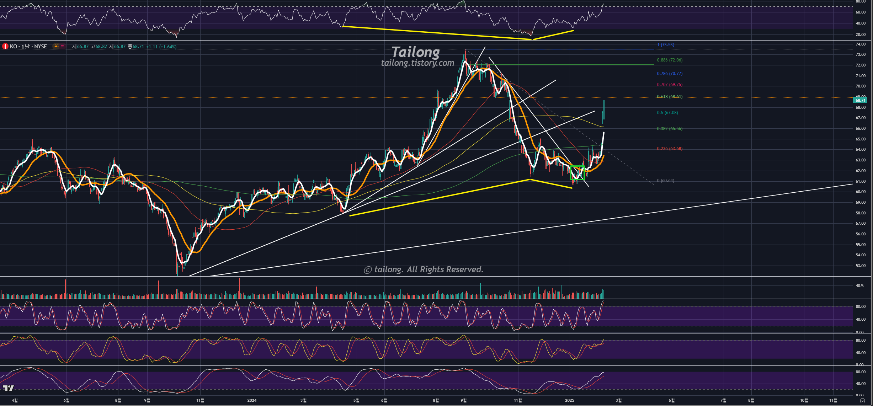Open chart settings hexagon gear icon
The image size is (873, 406).
click(x=862, y=401)
